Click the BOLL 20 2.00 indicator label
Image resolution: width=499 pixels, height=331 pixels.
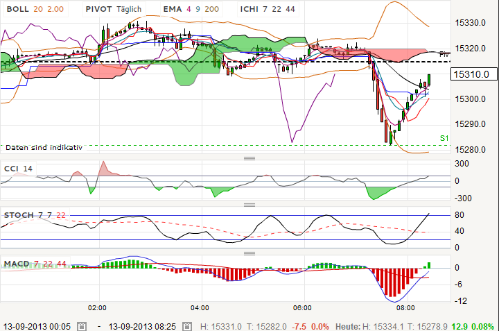pyautogui.click(x=35, y=9)
